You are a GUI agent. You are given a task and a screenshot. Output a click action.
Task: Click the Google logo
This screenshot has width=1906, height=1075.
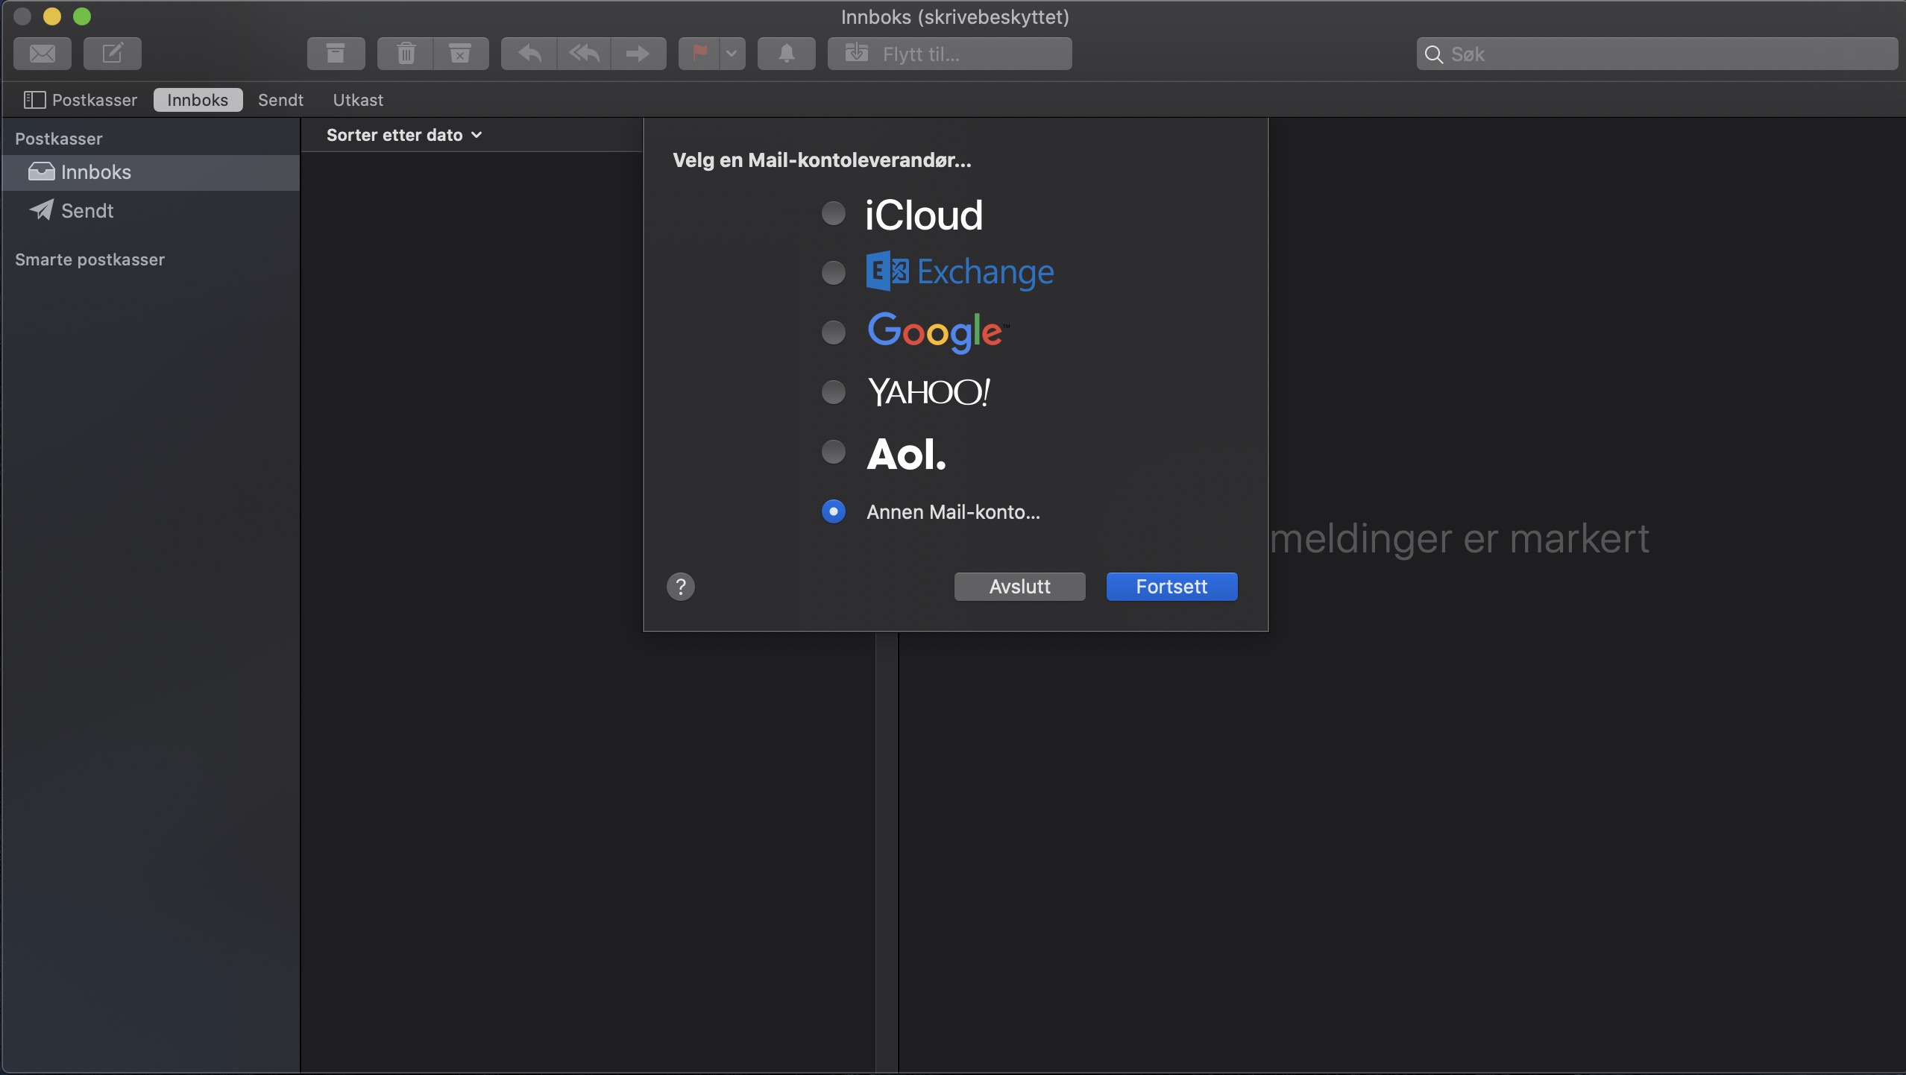(938, 332)
